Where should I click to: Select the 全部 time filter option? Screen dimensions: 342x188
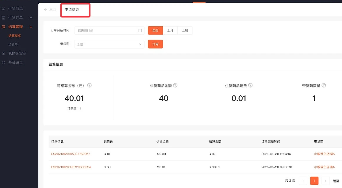[155, 31]
